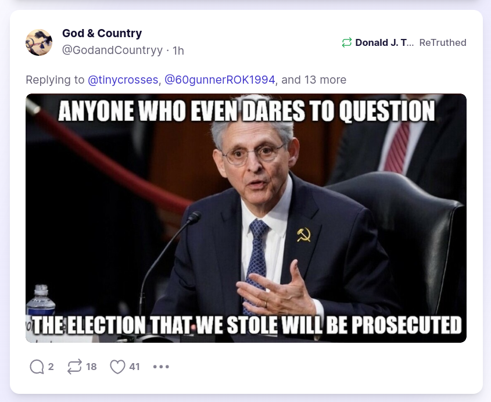The width and height of the screenshot is (491, 402).
Task: Expand the 'and 13 more' recipients
Action: [x=314, y=80]
